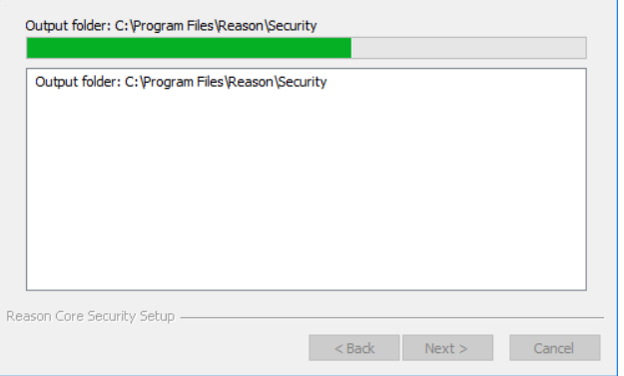Screen dimensions: 624x376
Task: Click the empty white area of the install log
Action: tap(307, 190)
